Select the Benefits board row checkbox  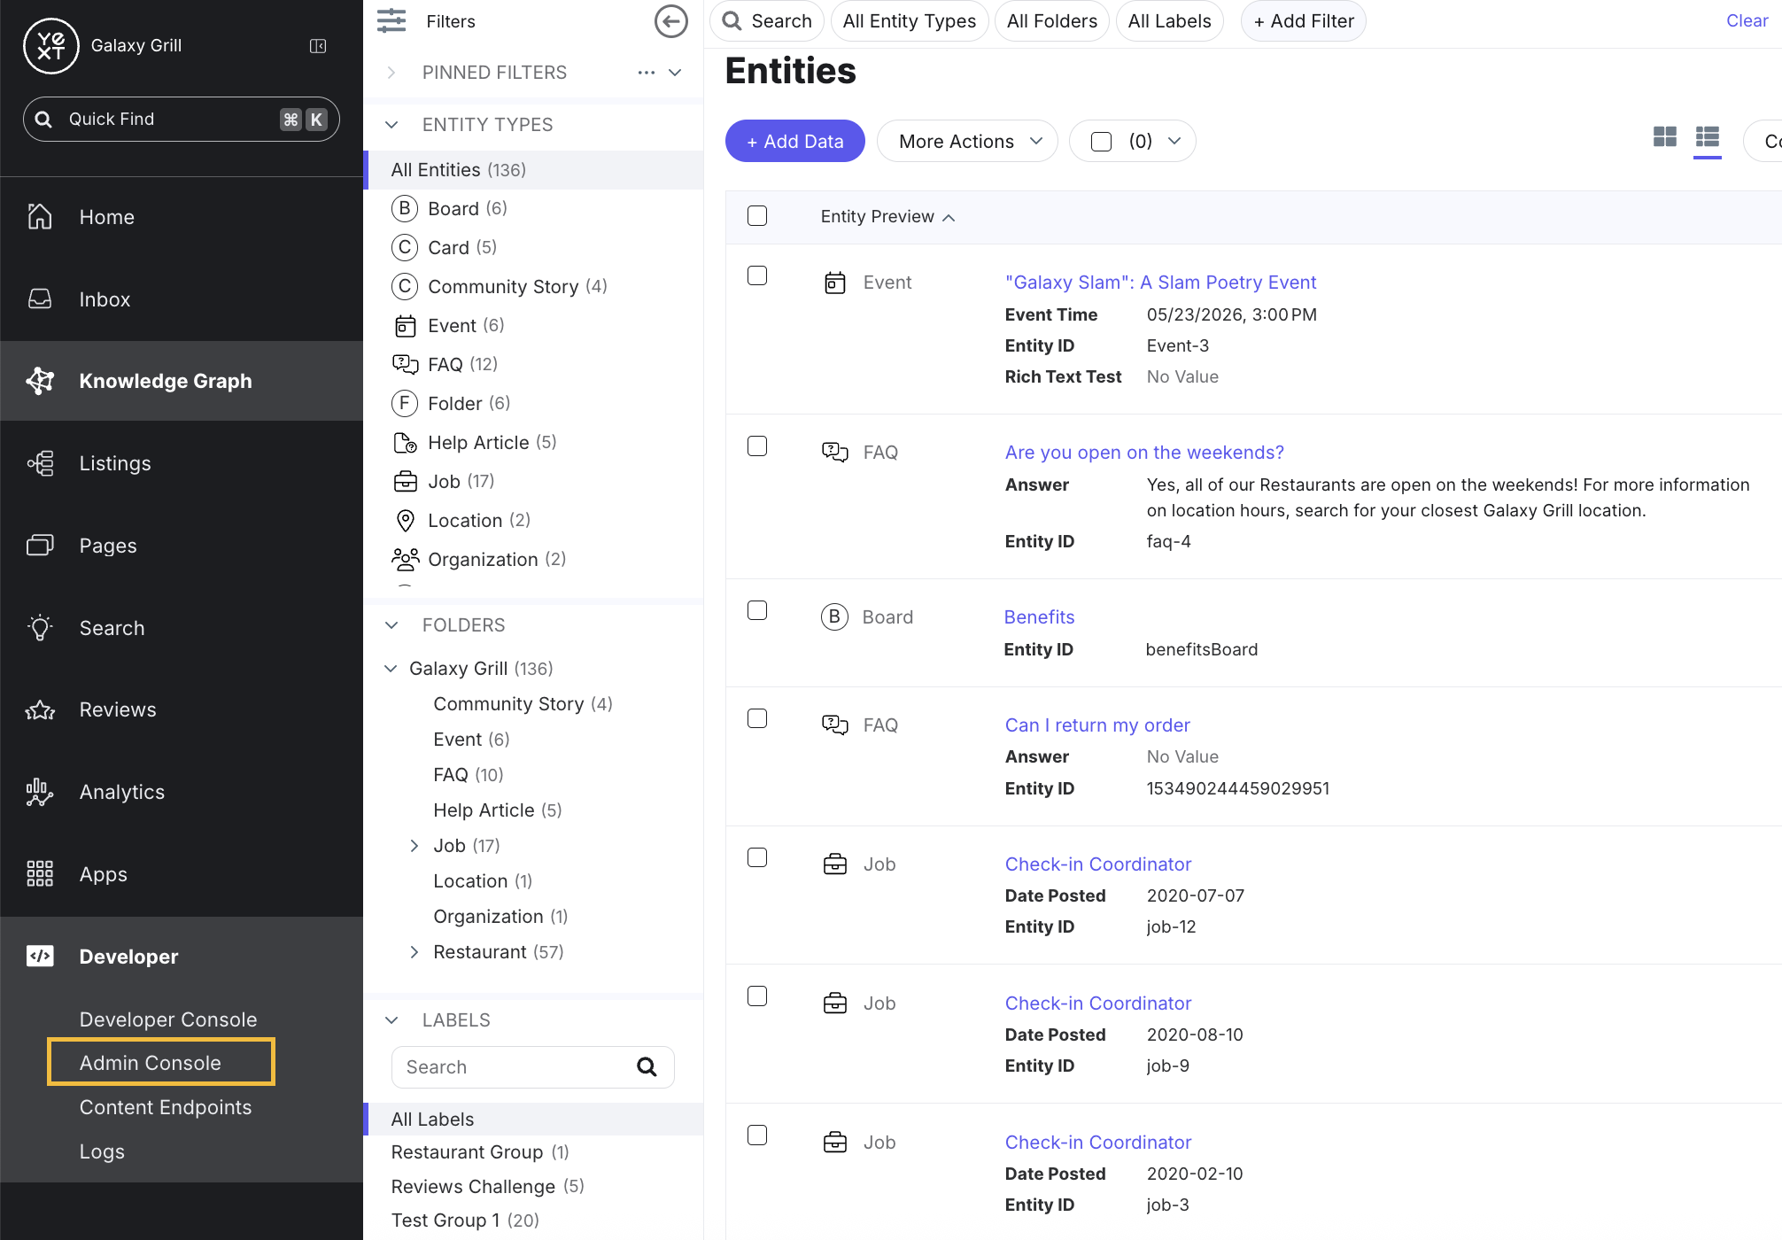[757, 610]
